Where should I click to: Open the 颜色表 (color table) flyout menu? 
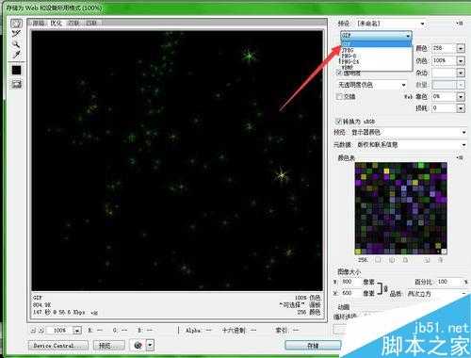[x=460, y=157]
